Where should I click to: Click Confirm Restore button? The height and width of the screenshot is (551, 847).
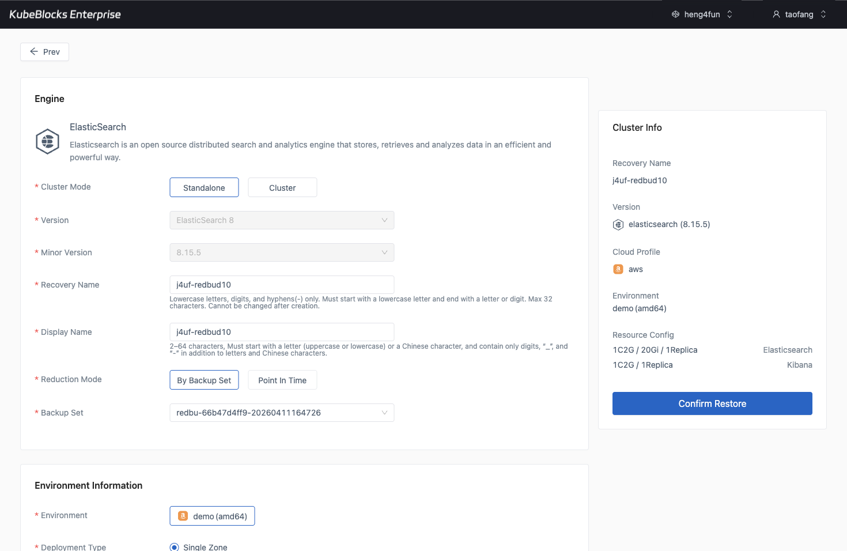click(x=712, y=403)
